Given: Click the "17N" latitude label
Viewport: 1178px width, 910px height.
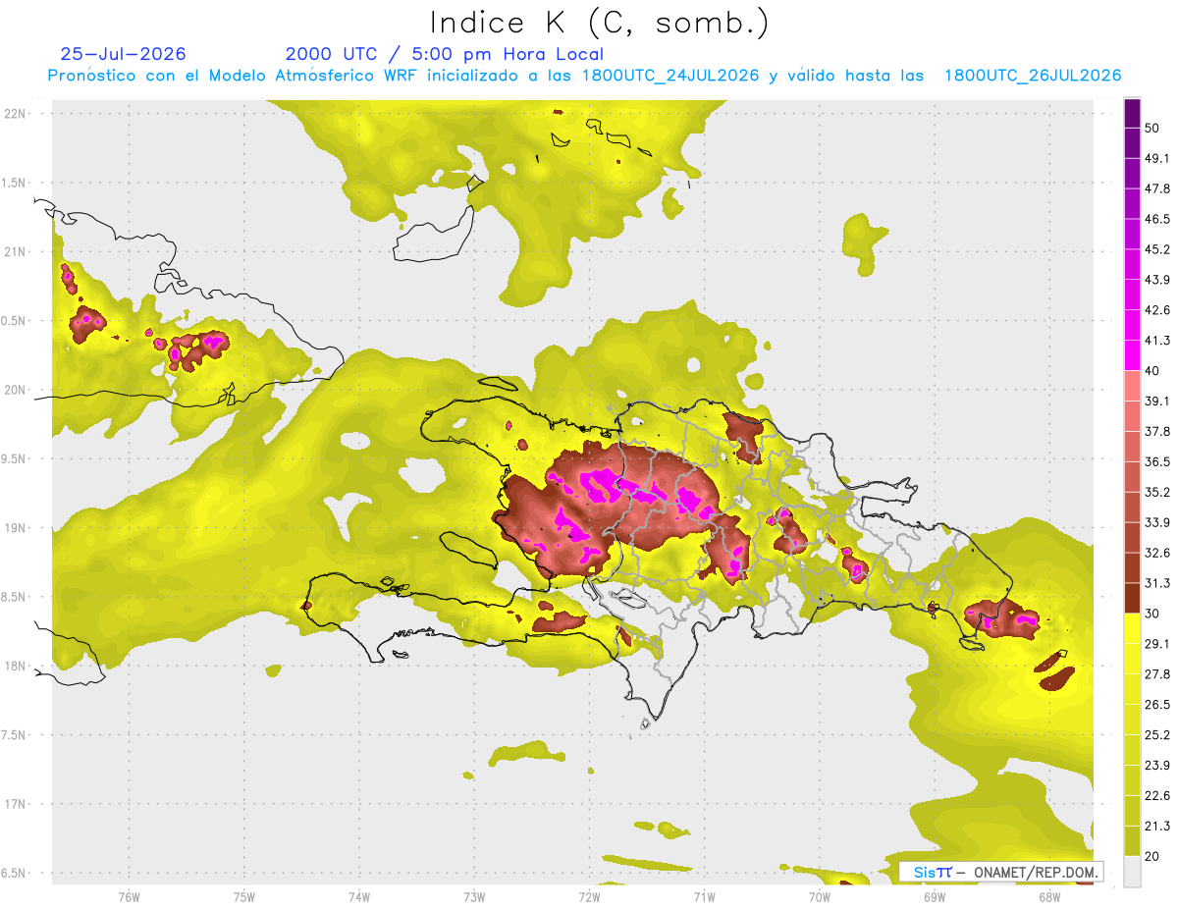Looking at the screenshot, I should (x=15, y=804).
